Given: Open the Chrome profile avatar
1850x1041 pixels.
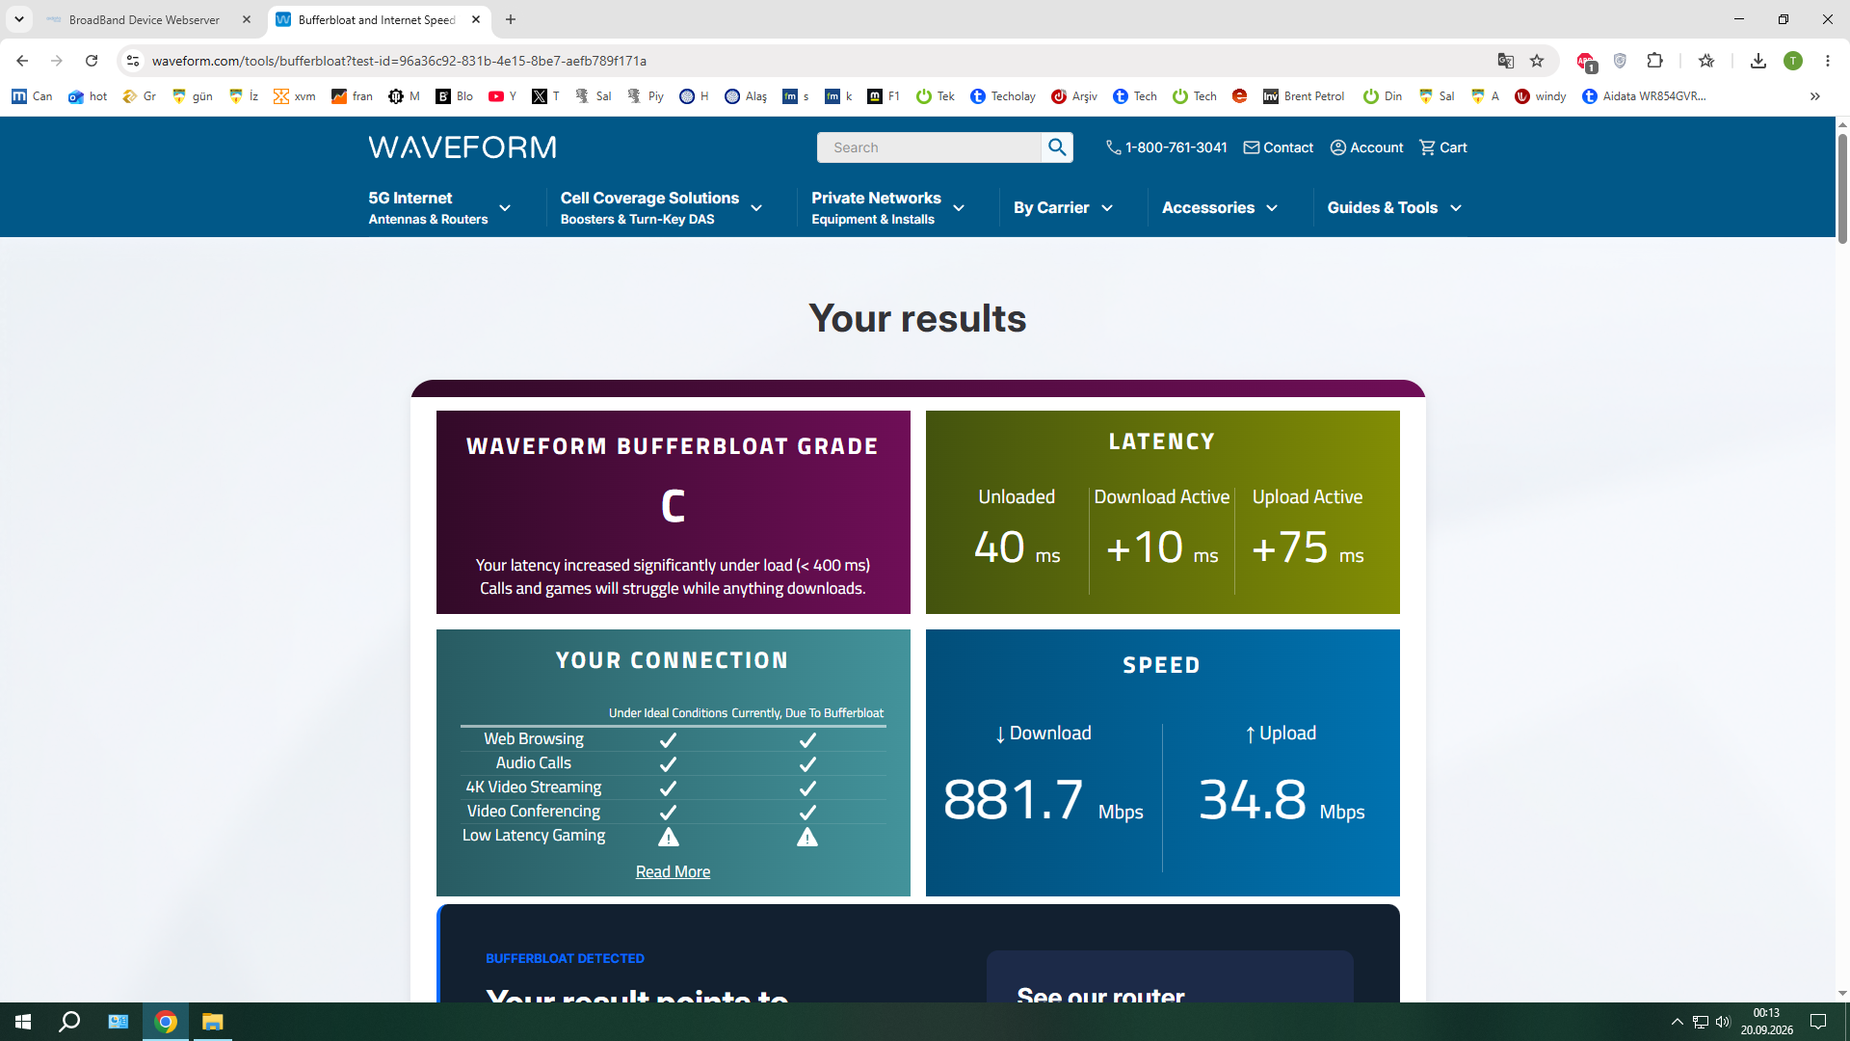Looking at the screenshot, I should [1793, 61].
